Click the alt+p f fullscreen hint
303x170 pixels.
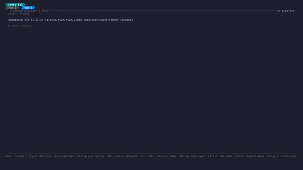click(282, 156)
